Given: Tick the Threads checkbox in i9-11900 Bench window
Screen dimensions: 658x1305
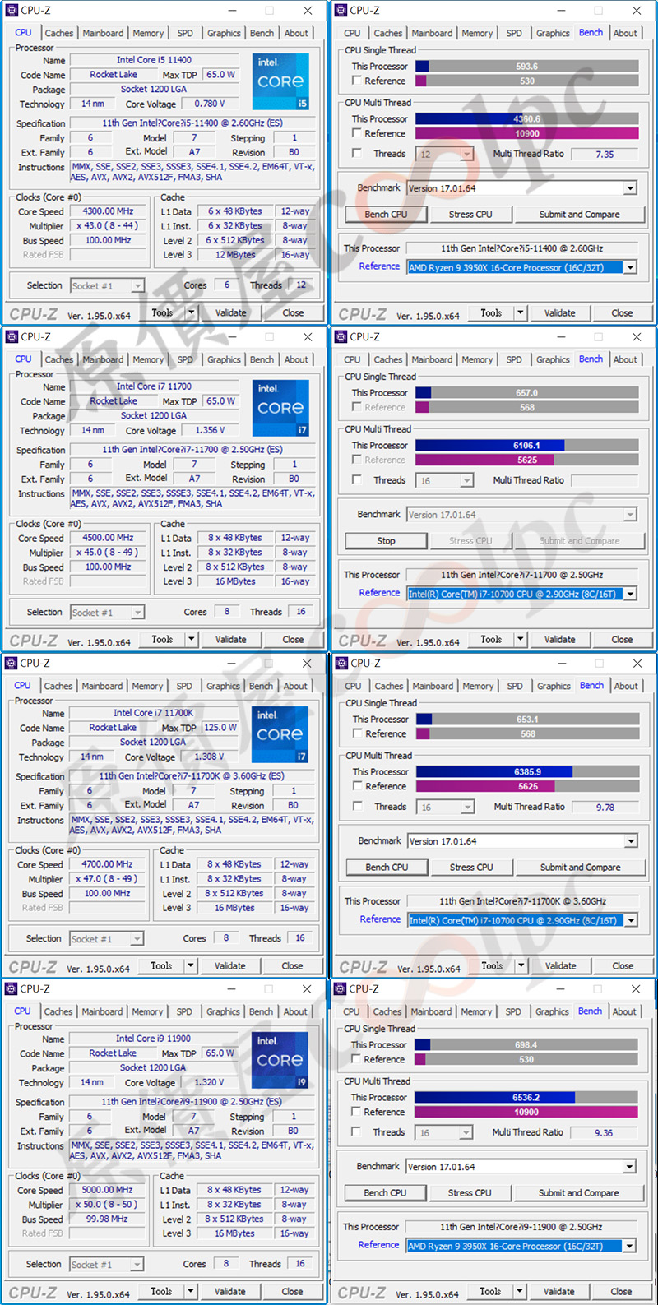Looking at the screenshot, I should tap(356, 1131).
